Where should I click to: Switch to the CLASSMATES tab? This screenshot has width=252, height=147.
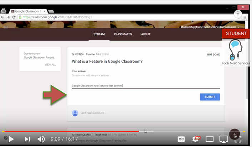(123, 34)
